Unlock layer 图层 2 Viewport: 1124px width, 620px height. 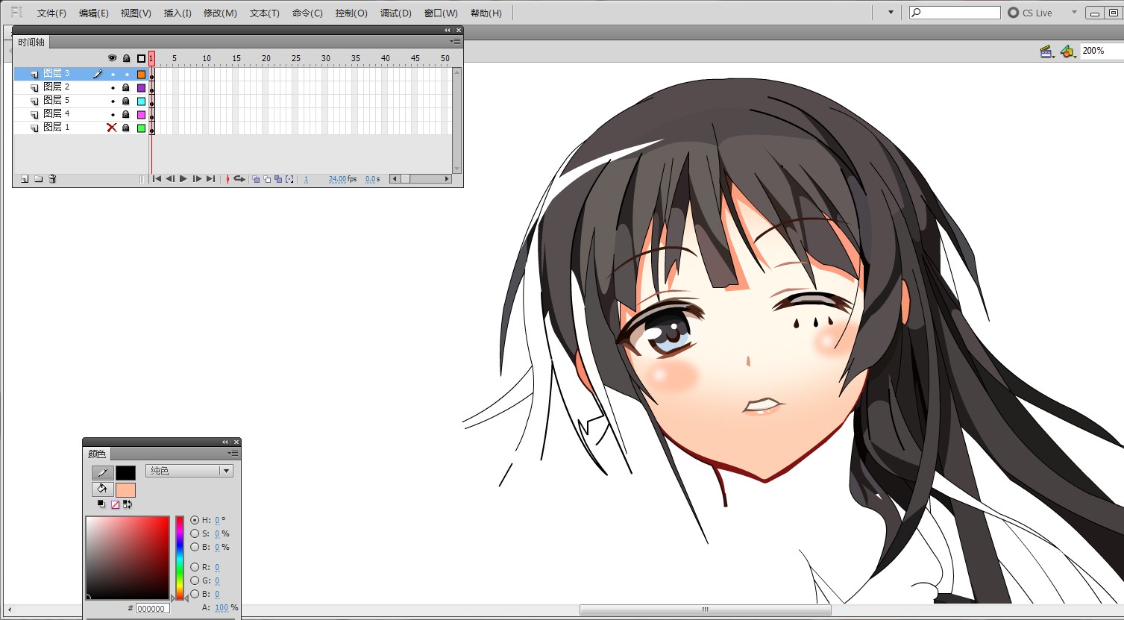[x=126, y=87]
